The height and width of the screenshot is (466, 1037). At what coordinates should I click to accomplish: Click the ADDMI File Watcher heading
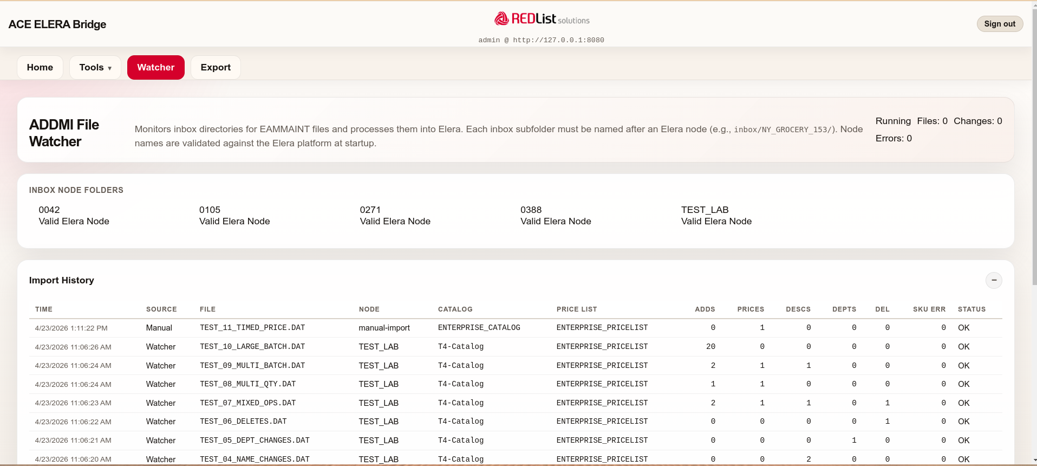64,133
